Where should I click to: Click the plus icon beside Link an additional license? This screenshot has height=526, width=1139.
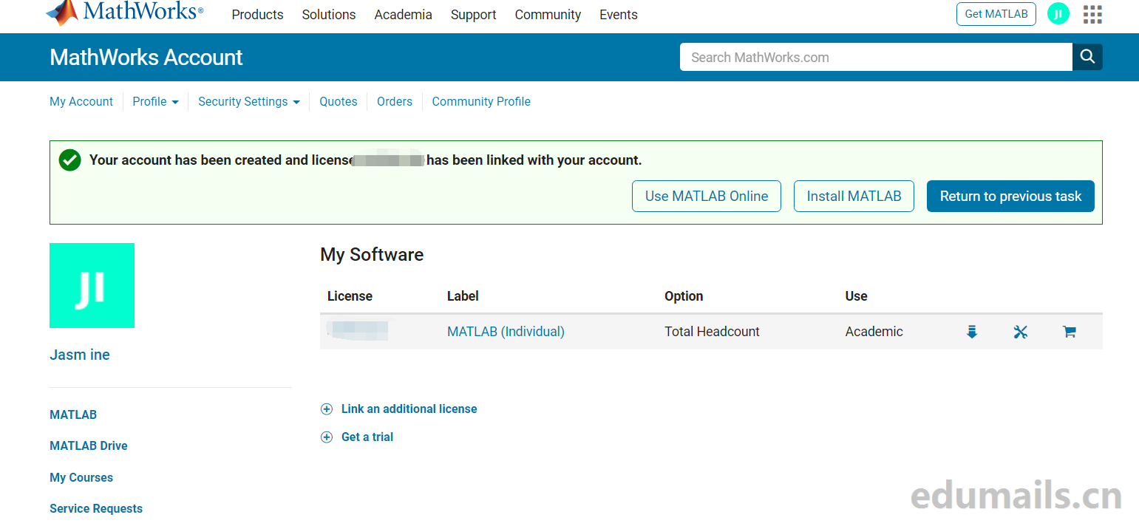point(327,409)
